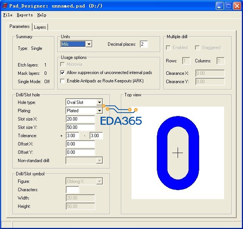Viewport: 243px width, 229px height.
Task: Open the File menu
Action: (8, 15)
